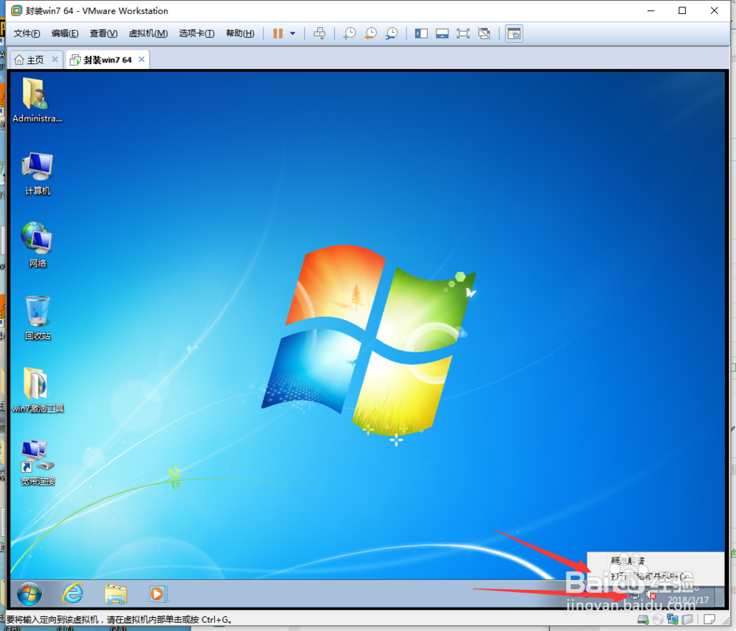
Task: Click the Unity mode toolbar icon
Action: click(x=484, y=33)
